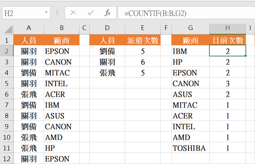Open the Name Box dropdown arrow
Screen dimensions: 255x164
click(46, 13)
